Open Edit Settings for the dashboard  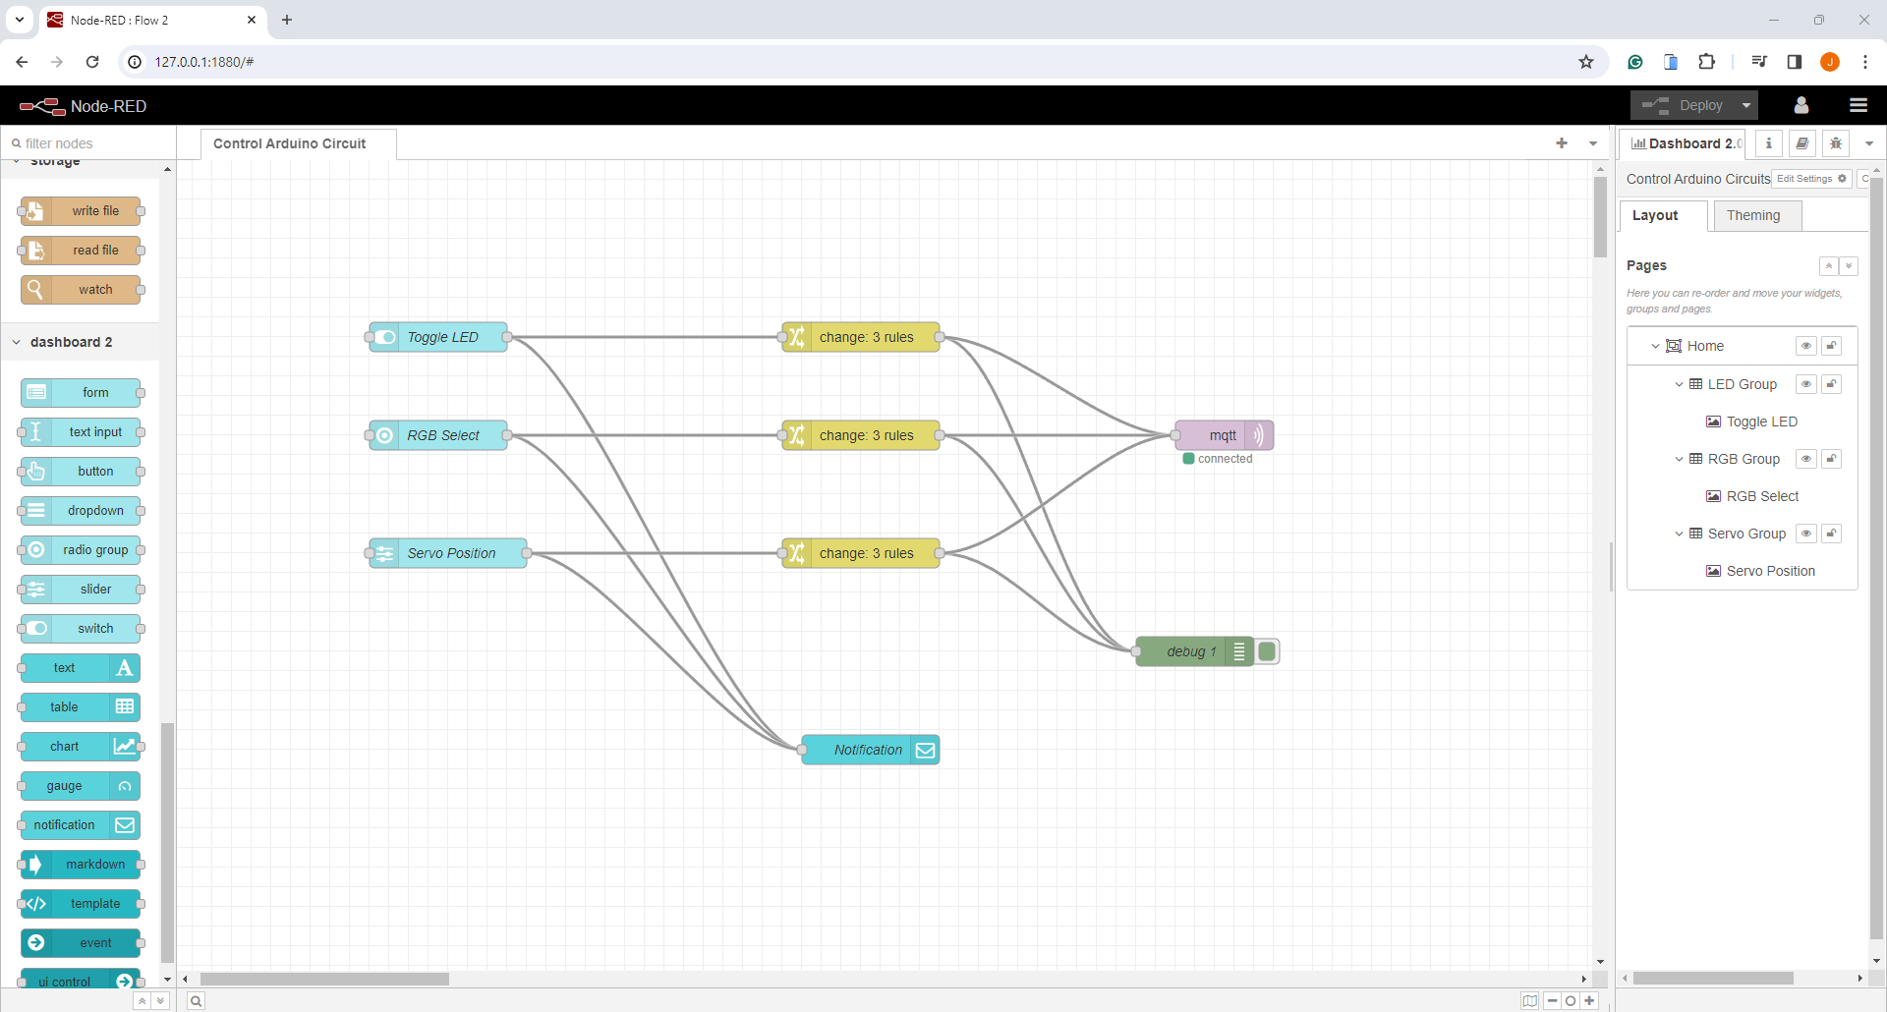click(x=1812, y=179)
